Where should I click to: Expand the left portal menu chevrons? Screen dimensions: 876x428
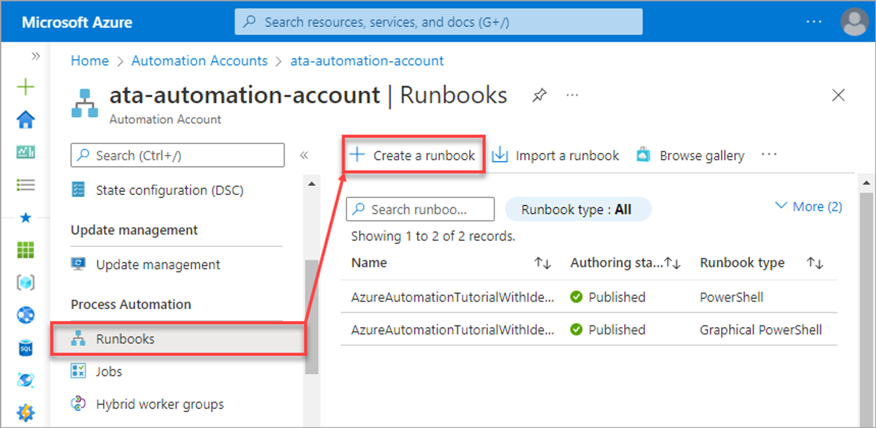coord(36,56)
